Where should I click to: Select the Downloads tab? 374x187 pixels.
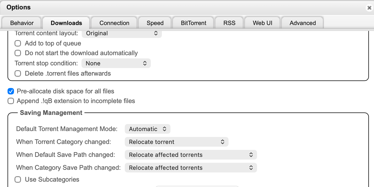[66, 23]
